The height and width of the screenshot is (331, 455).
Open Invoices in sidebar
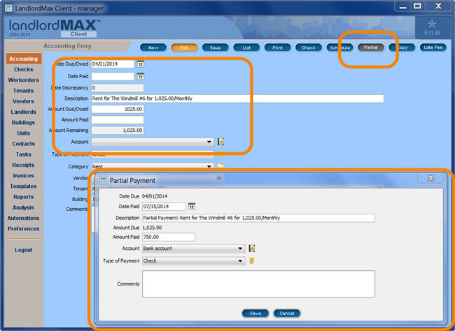[x=24, y=176]
